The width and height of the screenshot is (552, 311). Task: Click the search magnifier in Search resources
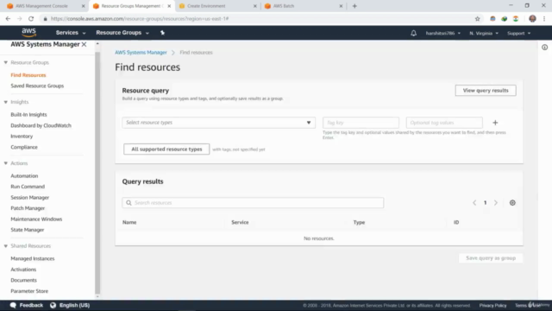[x=129, y=203]
